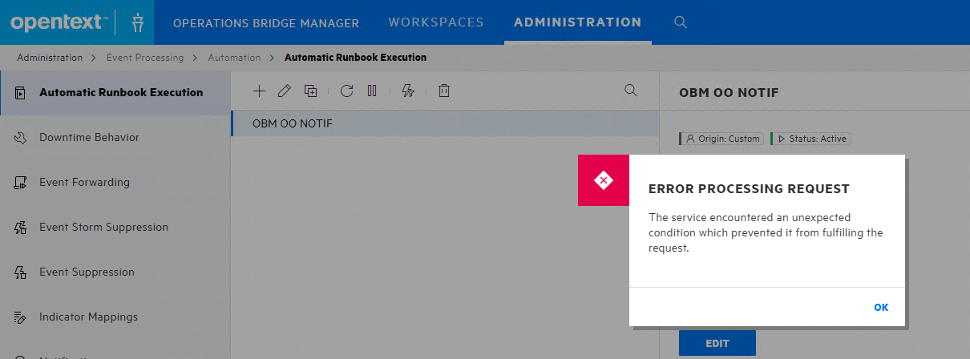Click the Automatic Runbook Execution sidebar icon

[x=22, y=93]
